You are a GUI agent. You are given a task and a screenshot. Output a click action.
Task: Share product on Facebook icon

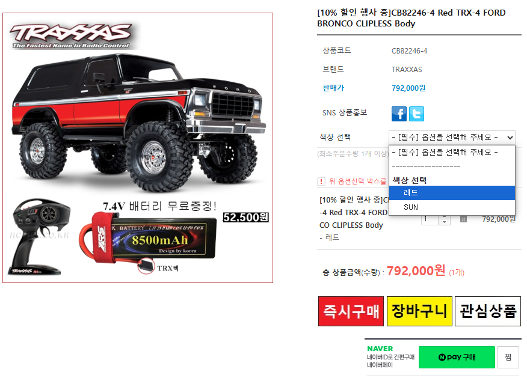pyautogui.click(x=399, y=114)
